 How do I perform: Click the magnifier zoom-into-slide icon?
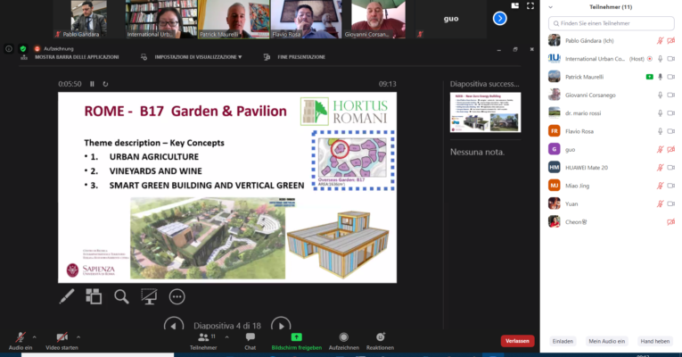[x=121, y=296]
